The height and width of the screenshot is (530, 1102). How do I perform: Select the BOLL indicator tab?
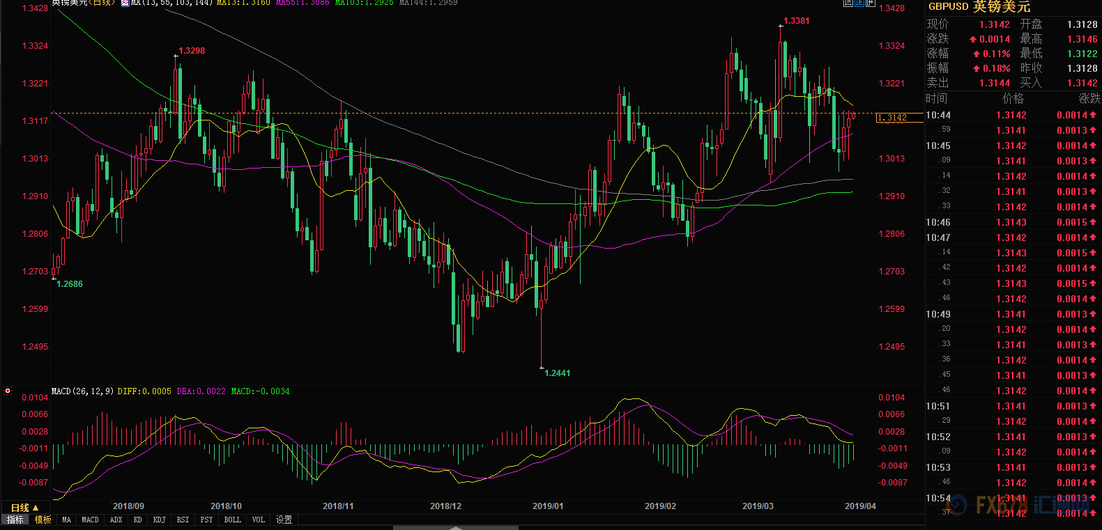coord(232,520)
